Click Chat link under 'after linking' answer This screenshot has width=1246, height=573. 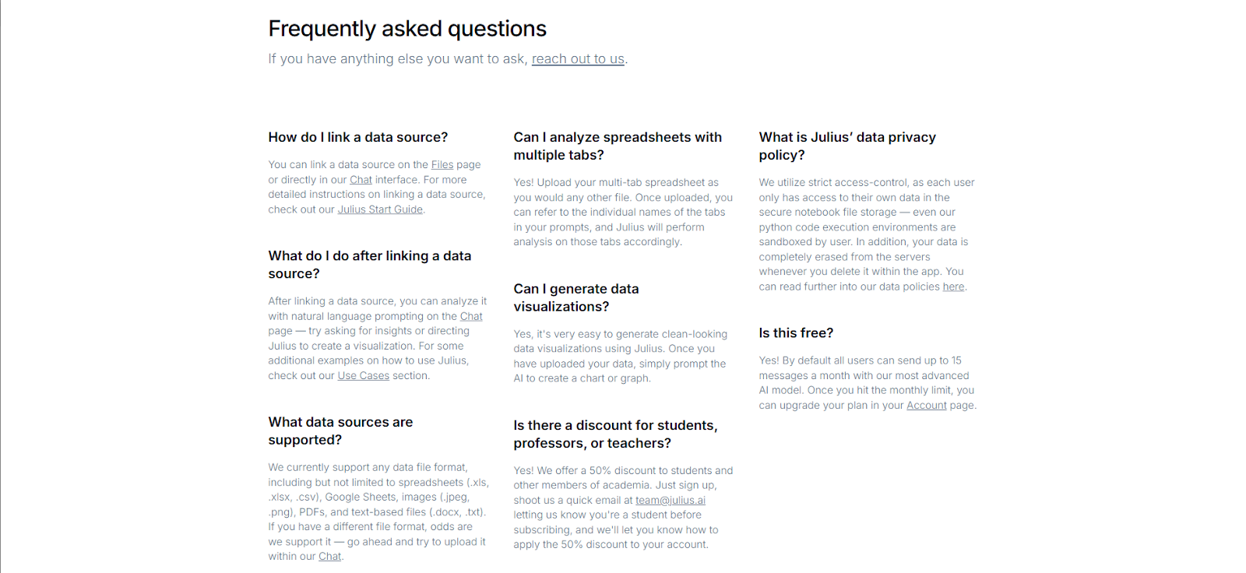[x=471, y=316]
